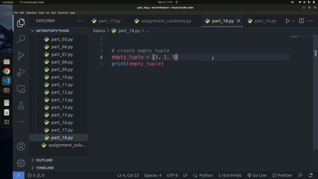Select Python interpreter 3.10.6 64-bit
This screenshot has height=179, width=318.
(230, 175)
